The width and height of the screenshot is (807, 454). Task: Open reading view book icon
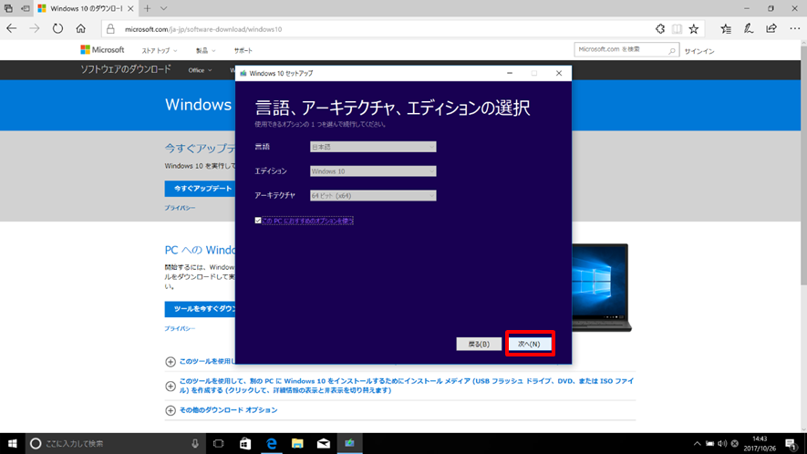coord(677,29)
